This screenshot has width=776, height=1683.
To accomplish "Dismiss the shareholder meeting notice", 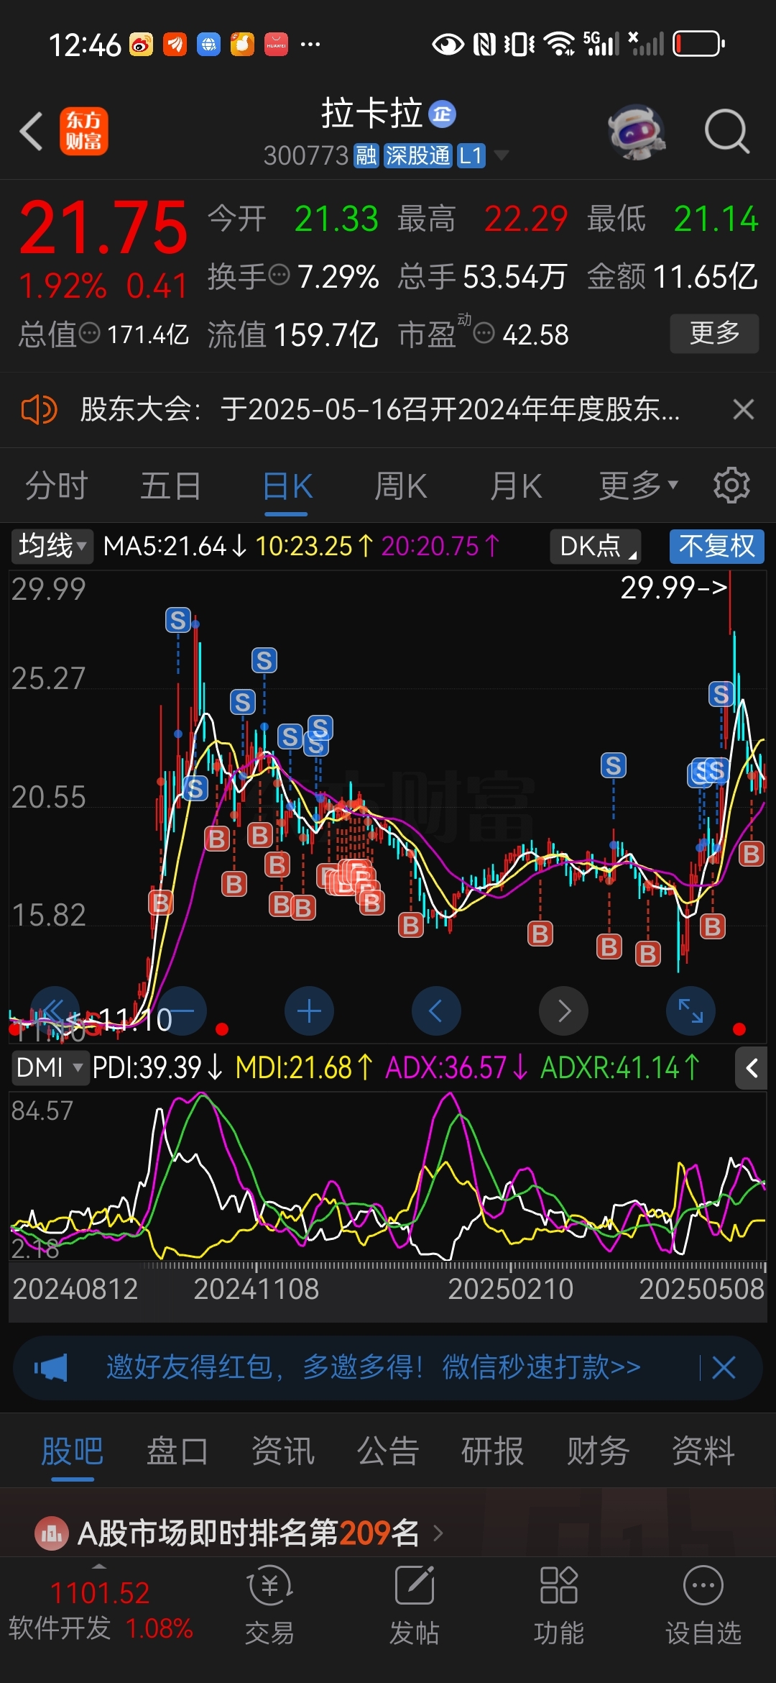I will (x=744, y=409).
